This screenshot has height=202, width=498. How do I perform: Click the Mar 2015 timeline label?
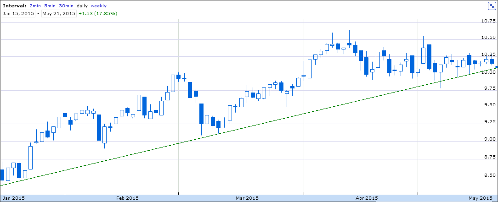(x=247, y=198)
